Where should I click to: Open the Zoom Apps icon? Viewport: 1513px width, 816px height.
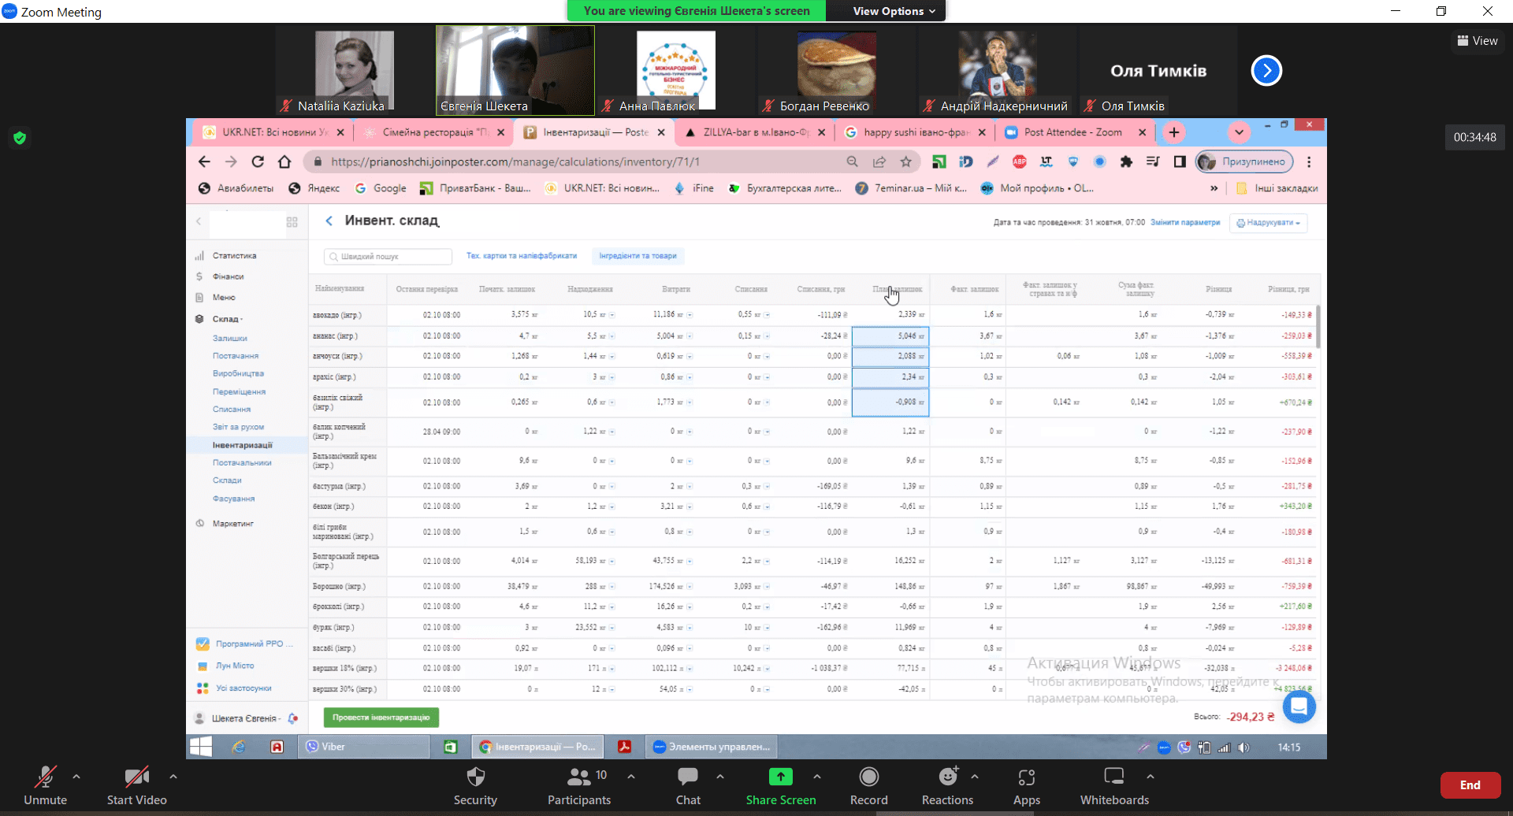1026,777
